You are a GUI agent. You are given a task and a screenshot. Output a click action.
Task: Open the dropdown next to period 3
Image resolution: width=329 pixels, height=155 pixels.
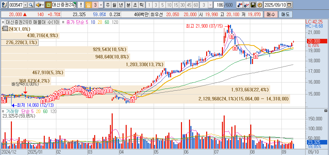point(101,5)
